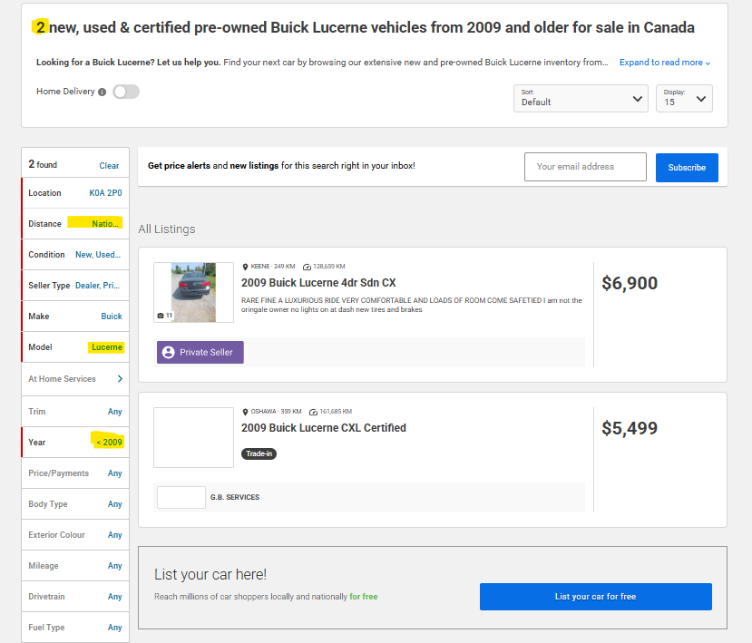
Task: Click List your car for free button
Action: click(596, 597)
